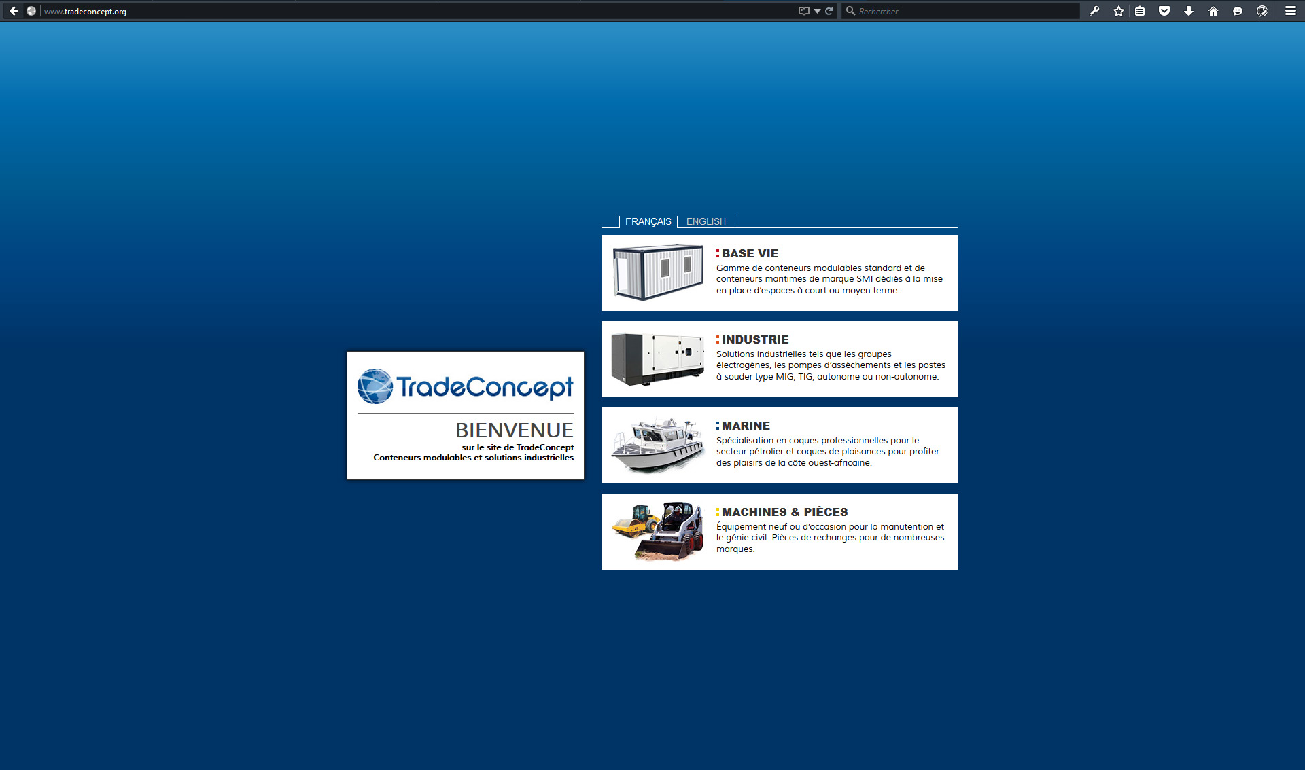Open the downloads arrow icon

coord(1189,11)
